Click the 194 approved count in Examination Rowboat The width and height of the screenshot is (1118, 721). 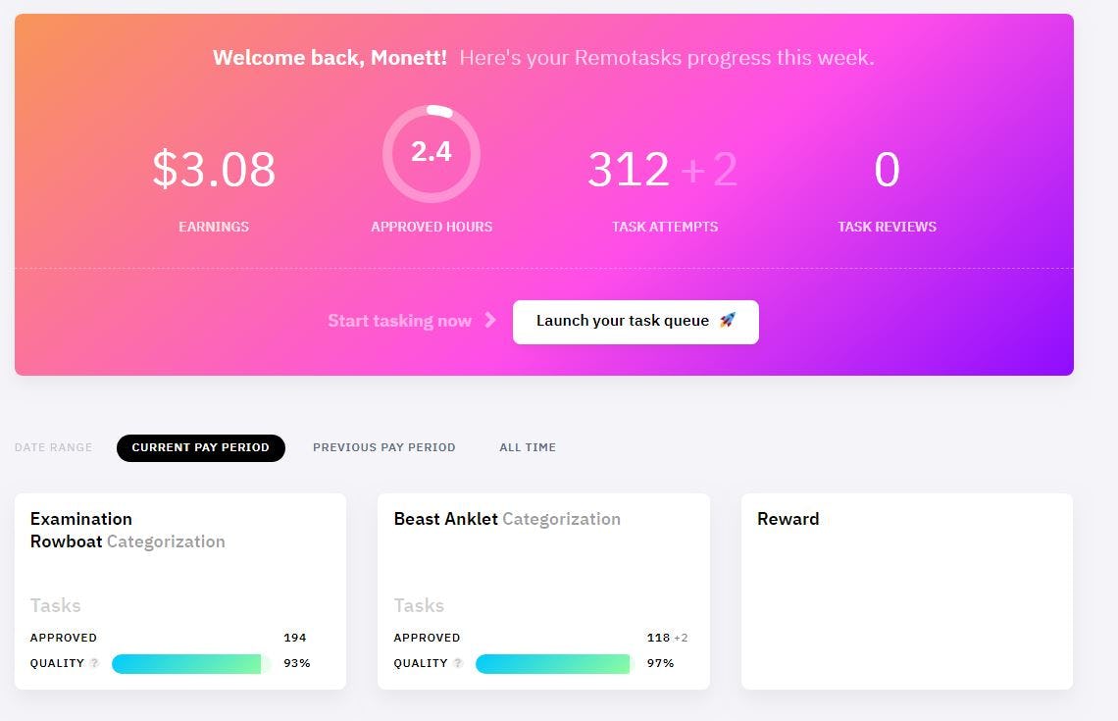click(x=294, y=638)
